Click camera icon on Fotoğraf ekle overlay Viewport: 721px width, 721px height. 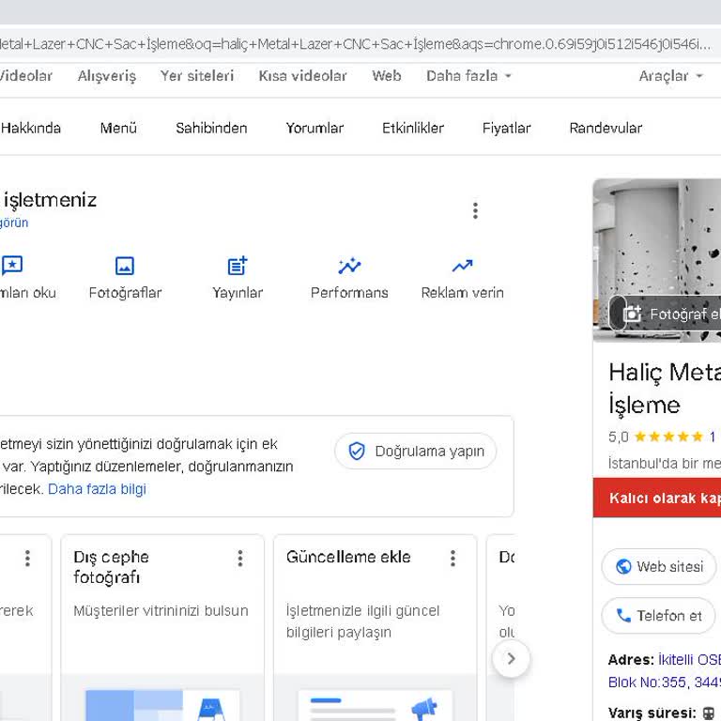pyautogui.click(x=632, y=314)
